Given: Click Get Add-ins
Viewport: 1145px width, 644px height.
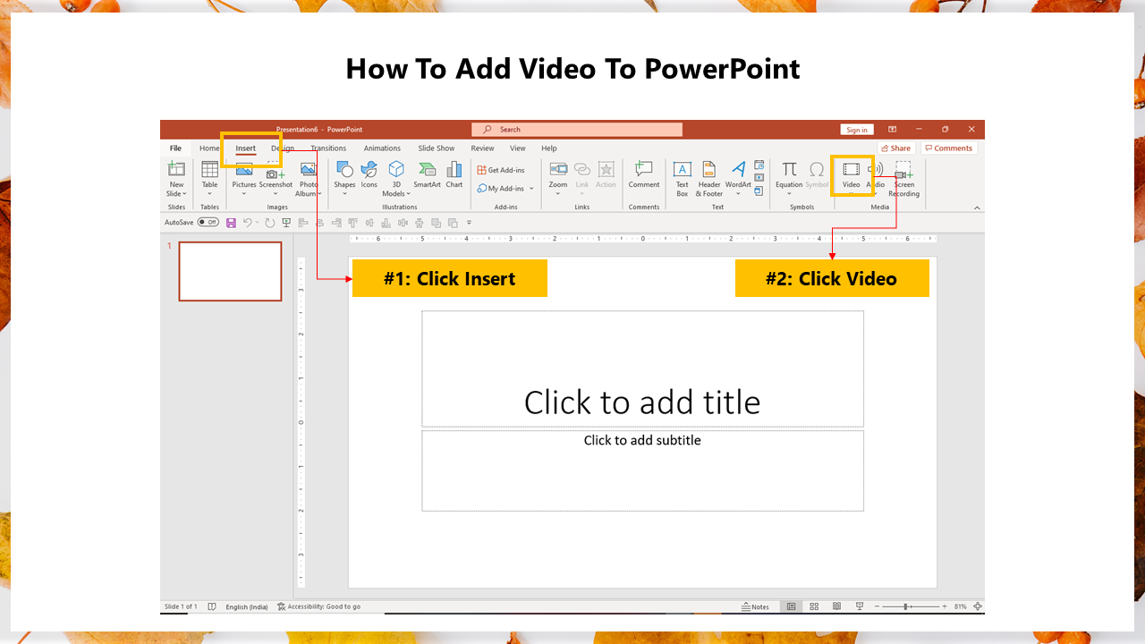Looking at the screenshot, I should coord(501,170).
